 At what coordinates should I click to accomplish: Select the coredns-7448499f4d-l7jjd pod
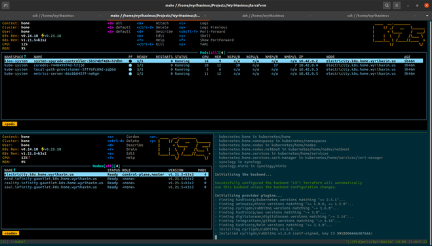point(214,65)
